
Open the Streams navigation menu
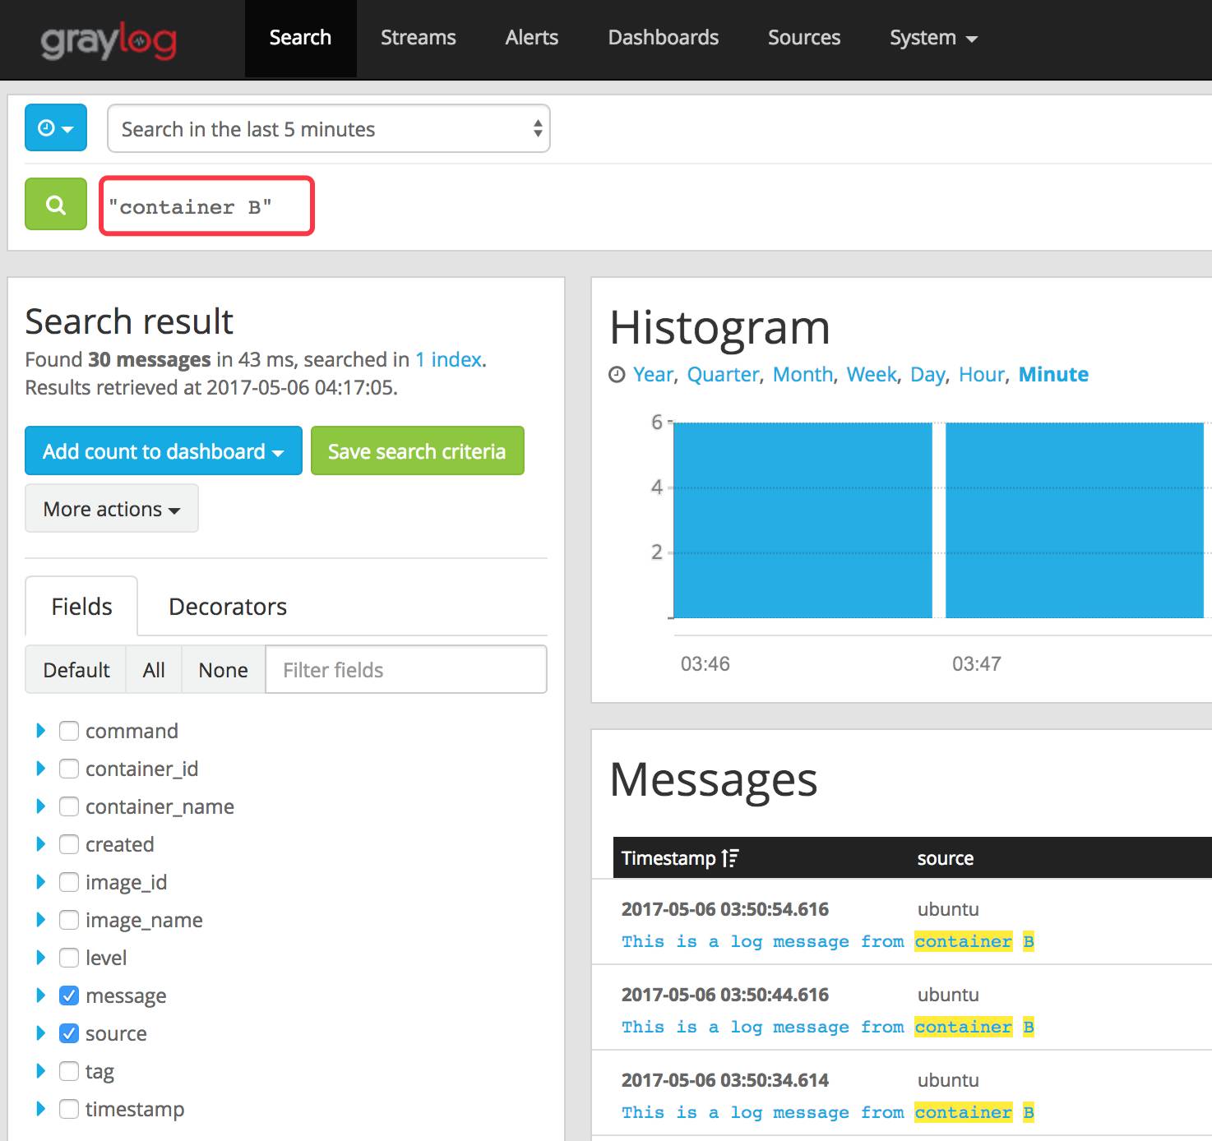tap(418, 38)
